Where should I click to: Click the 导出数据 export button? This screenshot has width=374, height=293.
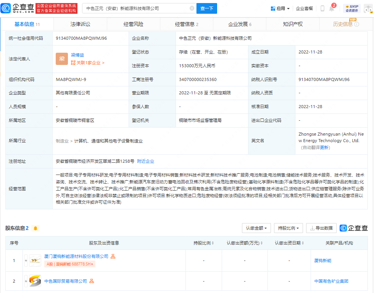[321, 228]
